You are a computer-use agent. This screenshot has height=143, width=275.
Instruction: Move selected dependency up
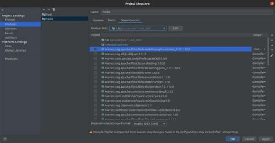pos(272,45)
